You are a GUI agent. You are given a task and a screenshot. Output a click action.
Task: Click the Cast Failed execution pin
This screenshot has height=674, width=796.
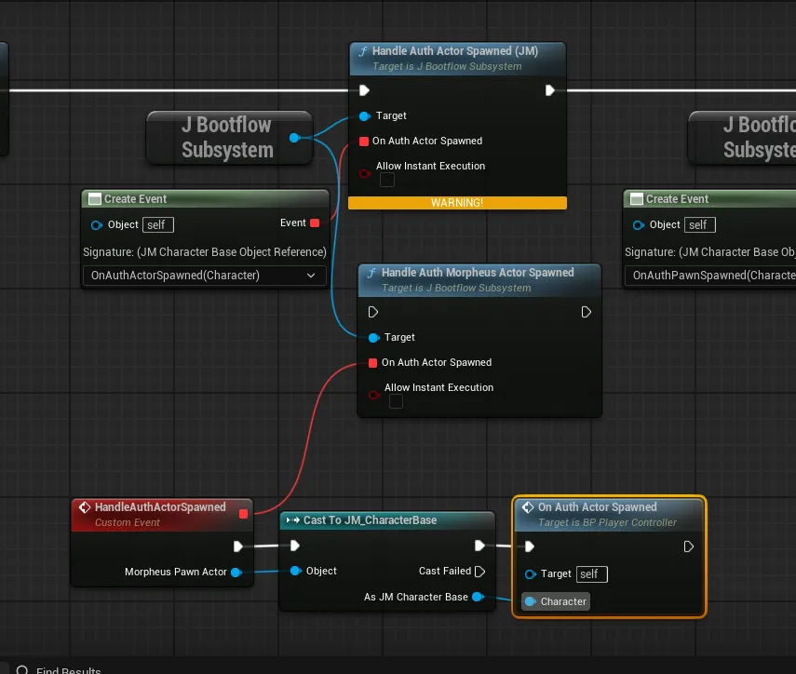pos(480,572)
